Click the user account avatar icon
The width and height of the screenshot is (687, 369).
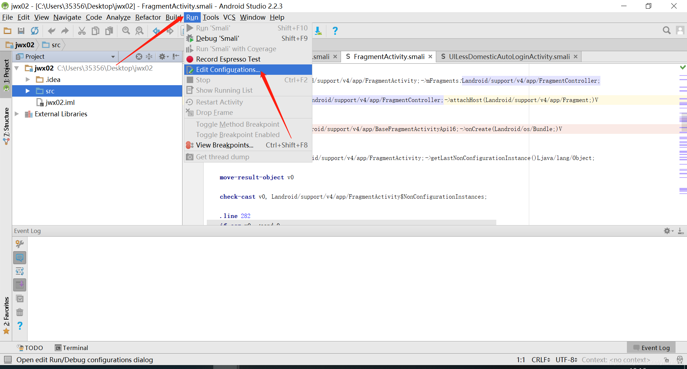click(680, 30)
